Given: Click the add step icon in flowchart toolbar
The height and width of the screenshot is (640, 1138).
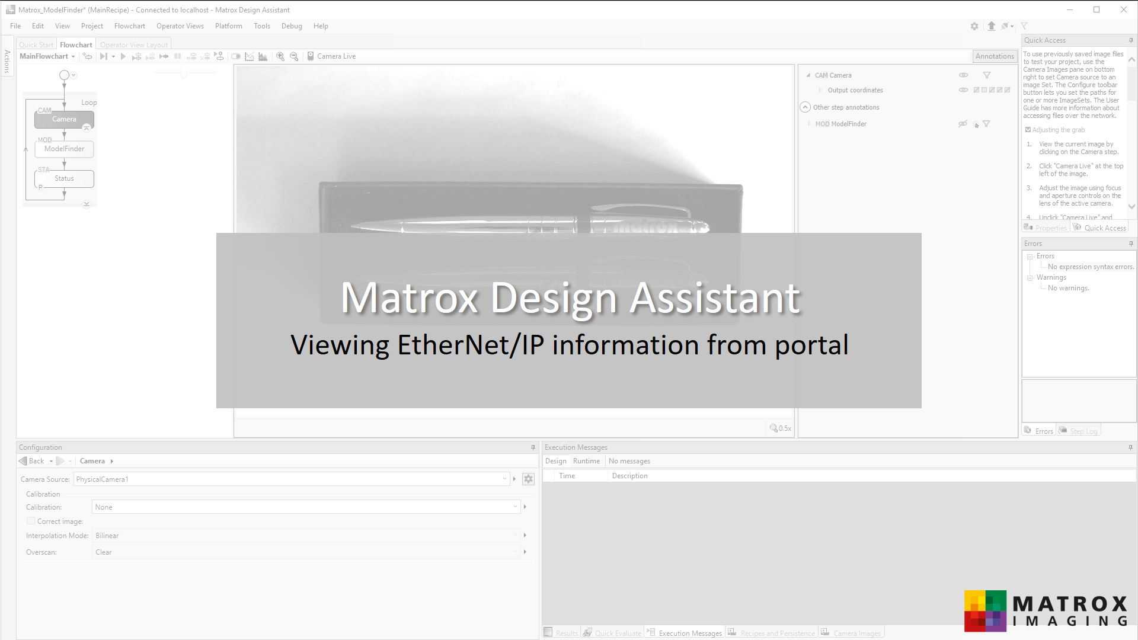Looking at the screenshot, I should 88,56.
